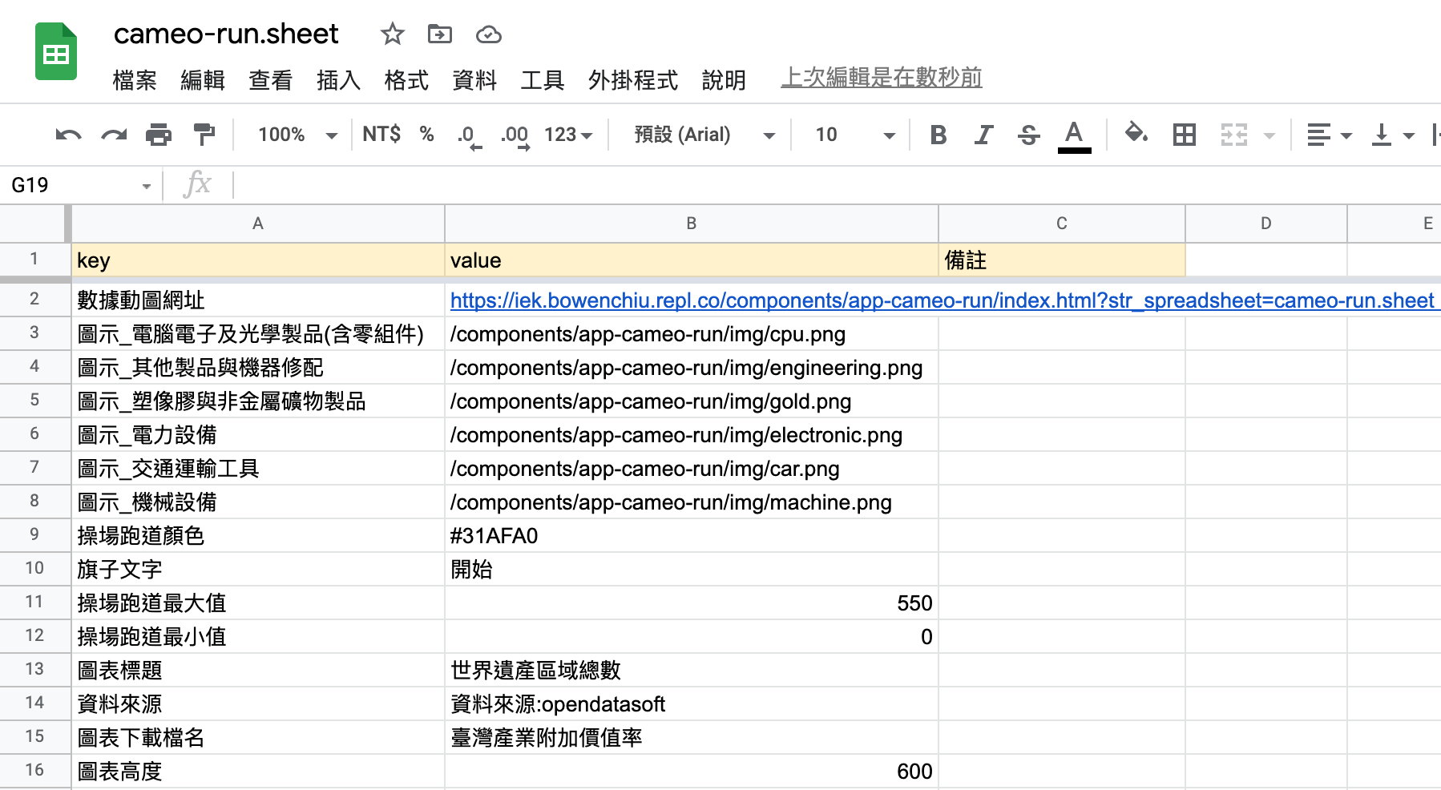Screen dimensions: 1441x790
Task: Open the 檔案 menu
Action: coord(135,80)
